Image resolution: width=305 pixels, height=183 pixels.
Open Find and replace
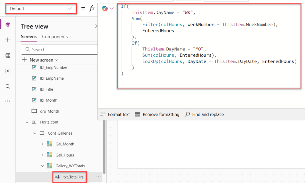pos(204,114)
